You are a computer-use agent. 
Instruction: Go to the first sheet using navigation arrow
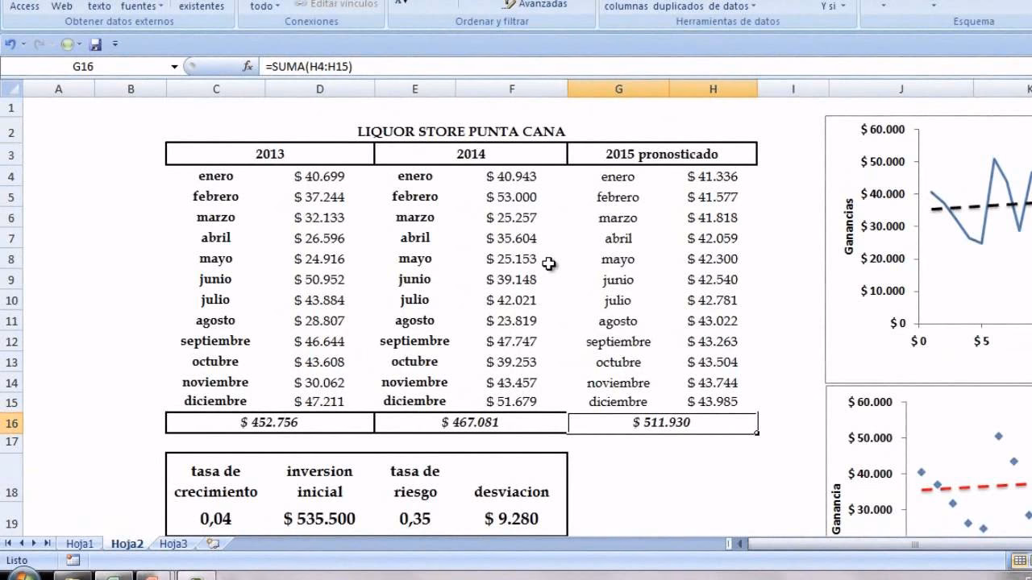tap(10, 544)
